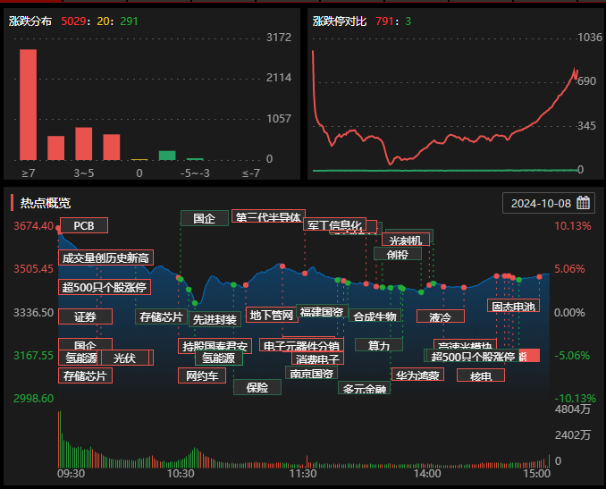
Task: Open the 核电 sector tag
Action: pyautogui.click(x=481, y=375)
